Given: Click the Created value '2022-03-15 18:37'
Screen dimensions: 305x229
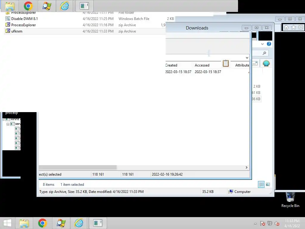Looking at the screenshot, I should point(178,72).
